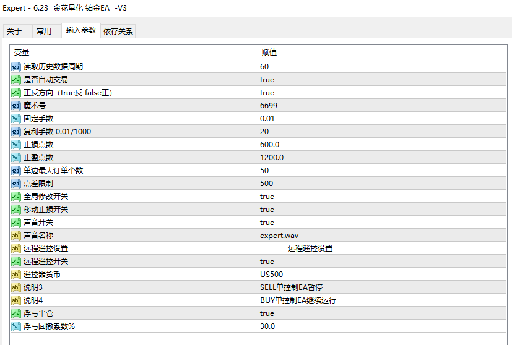The height and width of the screenshot is (345, 512).
Task: Select the boolean icon next to 是否自动交易
Action: [15, 80]
